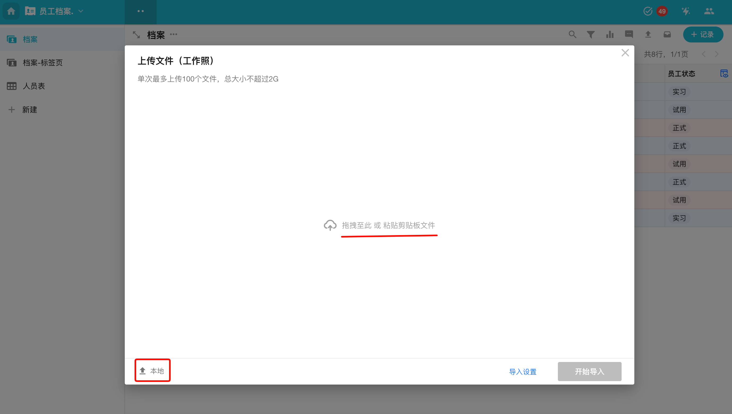This screenshot has height=414, width=732.
Task: Click the expand arrows icon beside 档案
Action: [136, 35]
